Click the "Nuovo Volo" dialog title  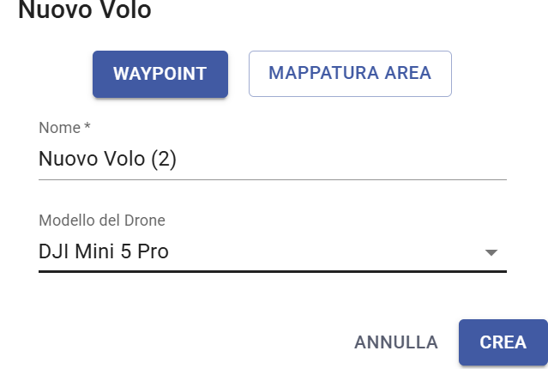click(84, 11)
